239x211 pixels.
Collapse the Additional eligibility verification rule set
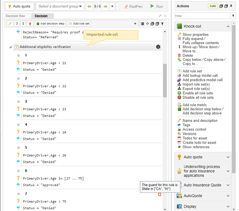11,47
